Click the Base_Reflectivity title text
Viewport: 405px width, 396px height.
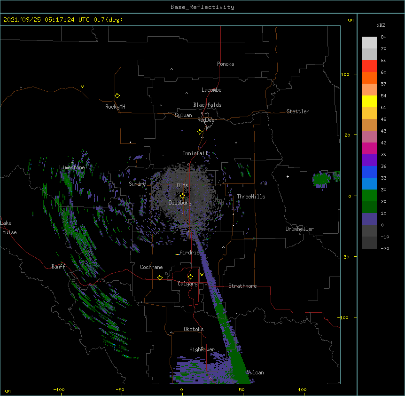pos(202,7)
